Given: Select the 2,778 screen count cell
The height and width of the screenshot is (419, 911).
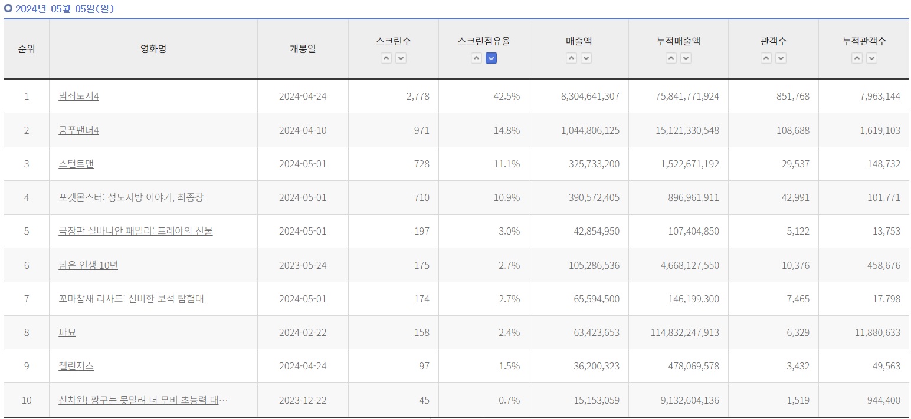Looking at the screenshot, I should pyautogui.click(x=394, y=96).
